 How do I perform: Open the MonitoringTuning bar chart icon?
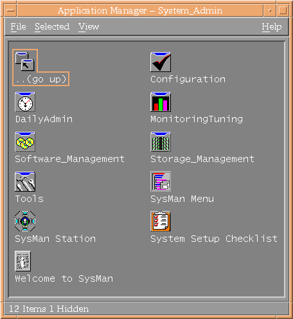pos(161,102)
